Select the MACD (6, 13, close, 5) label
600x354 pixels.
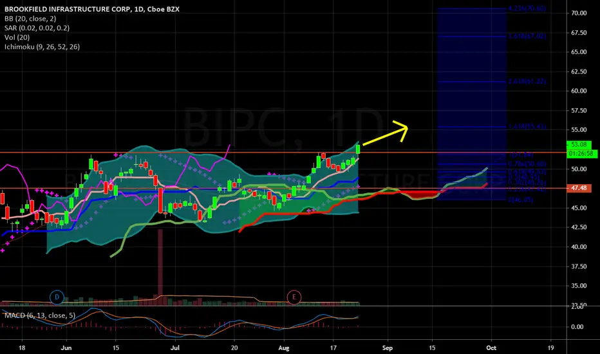point(40,315)
